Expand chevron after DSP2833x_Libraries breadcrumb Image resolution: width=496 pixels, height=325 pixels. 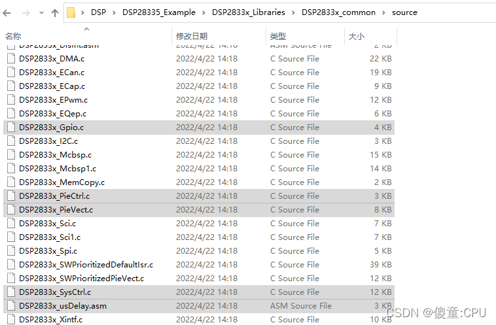coord(293,12)
